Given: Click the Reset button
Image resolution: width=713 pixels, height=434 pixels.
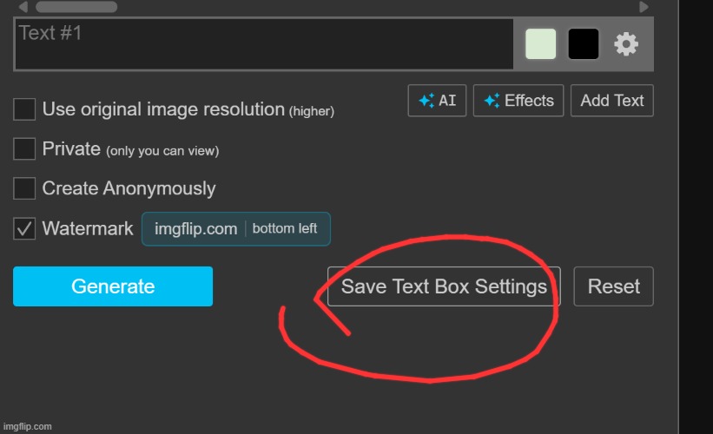Looking at the screenshot, I should point(613,286).
